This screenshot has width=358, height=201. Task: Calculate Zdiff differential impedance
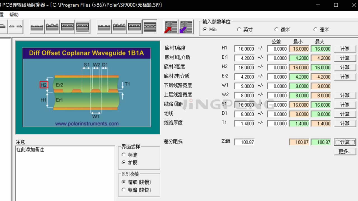[345, 142]
